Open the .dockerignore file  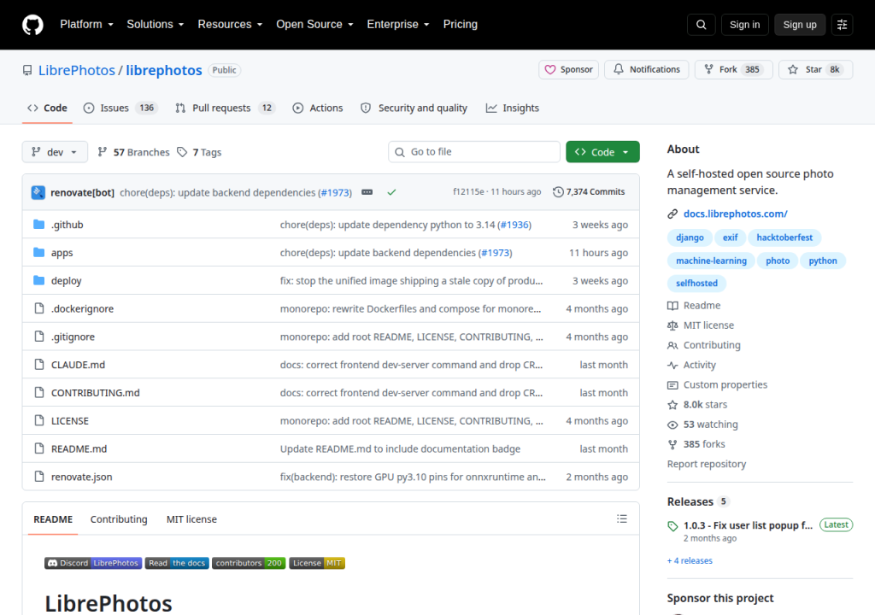click(83, 308)
